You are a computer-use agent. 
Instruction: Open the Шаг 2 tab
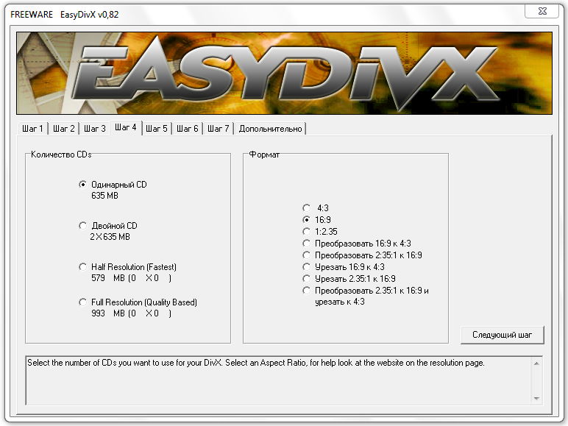pos(64,129)
